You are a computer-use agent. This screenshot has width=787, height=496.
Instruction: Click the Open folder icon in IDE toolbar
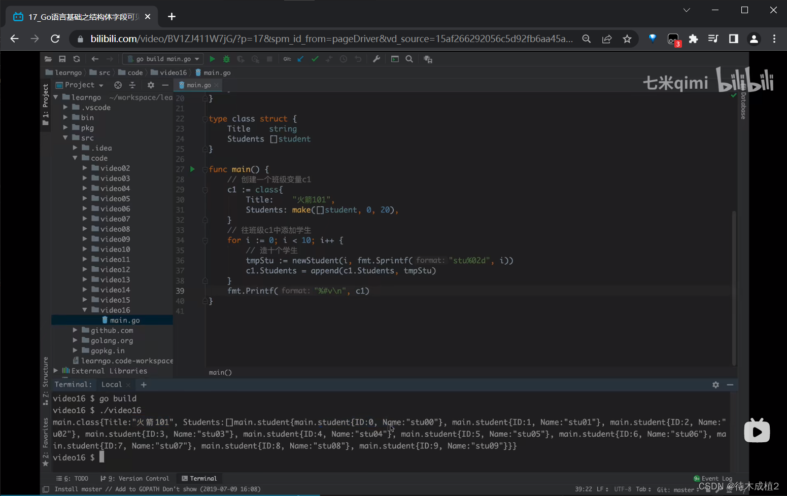(x=48, y=59)
